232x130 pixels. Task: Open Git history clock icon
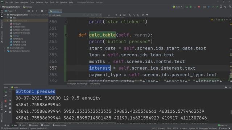221,7
